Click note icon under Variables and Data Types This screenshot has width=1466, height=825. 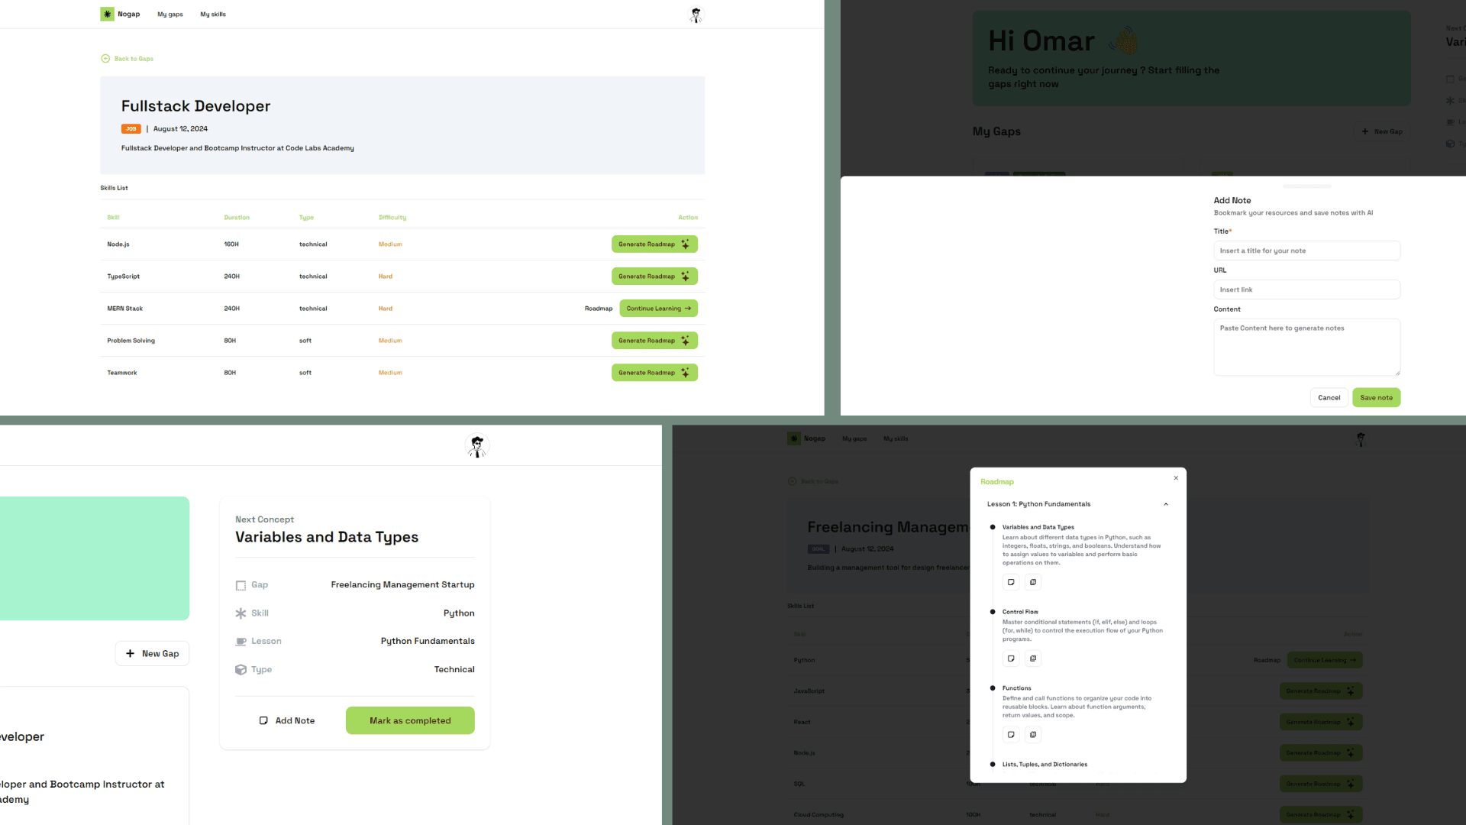pos(1011,582)
